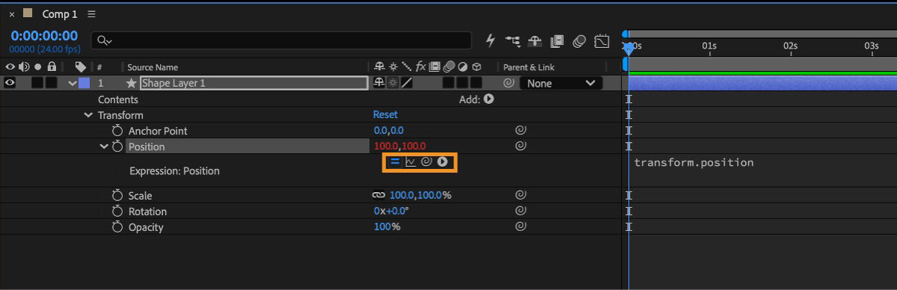The width and height of the screenshot is (897, 290).
Task: Select the Comp 1 timeline tab
Action: click(x=60, y=14)
